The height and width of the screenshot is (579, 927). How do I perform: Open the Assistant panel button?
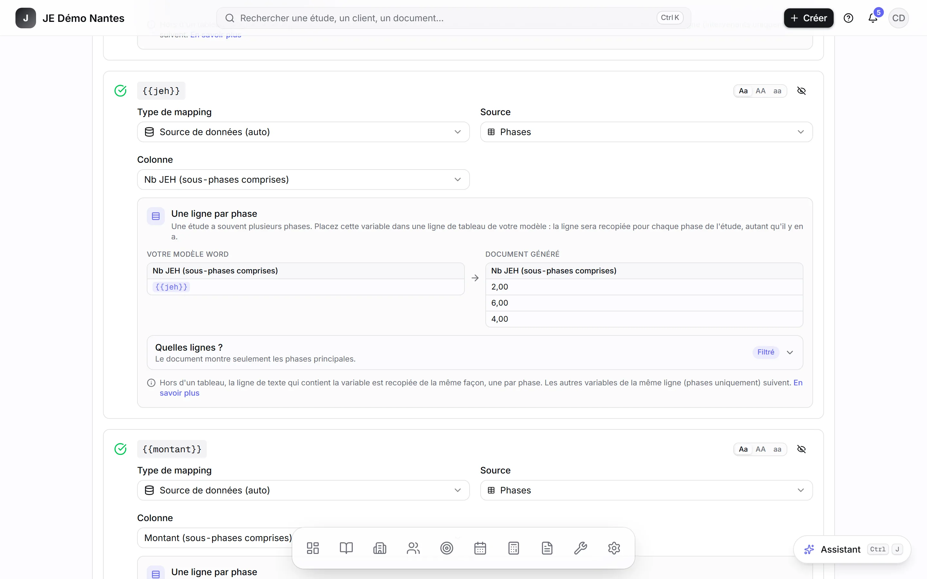852,549
